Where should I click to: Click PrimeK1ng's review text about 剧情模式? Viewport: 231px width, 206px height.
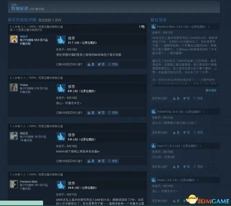(x=174, y=123)
